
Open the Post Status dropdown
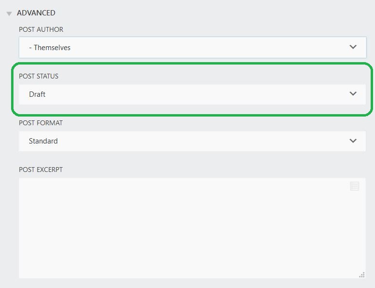192,94
